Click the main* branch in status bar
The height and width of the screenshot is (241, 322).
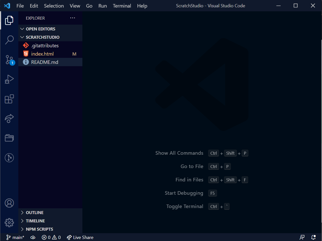pos(15,237)
